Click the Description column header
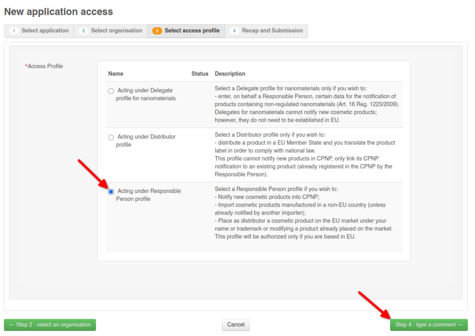475x336 pixels. point(230,74)
